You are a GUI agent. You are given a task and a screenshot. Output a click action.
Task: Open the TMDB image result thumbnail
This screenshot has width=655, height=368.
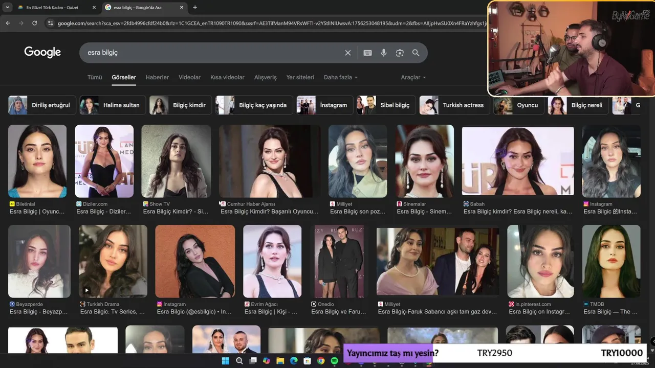pos(611,261)
